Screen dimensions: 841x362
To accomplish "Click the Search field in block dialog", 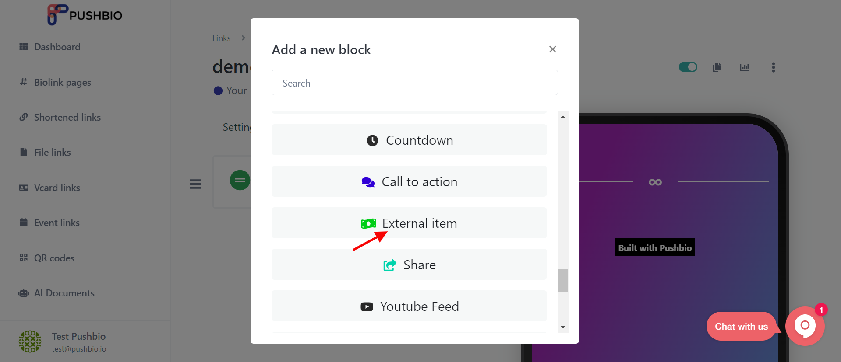I will (415, 83).
